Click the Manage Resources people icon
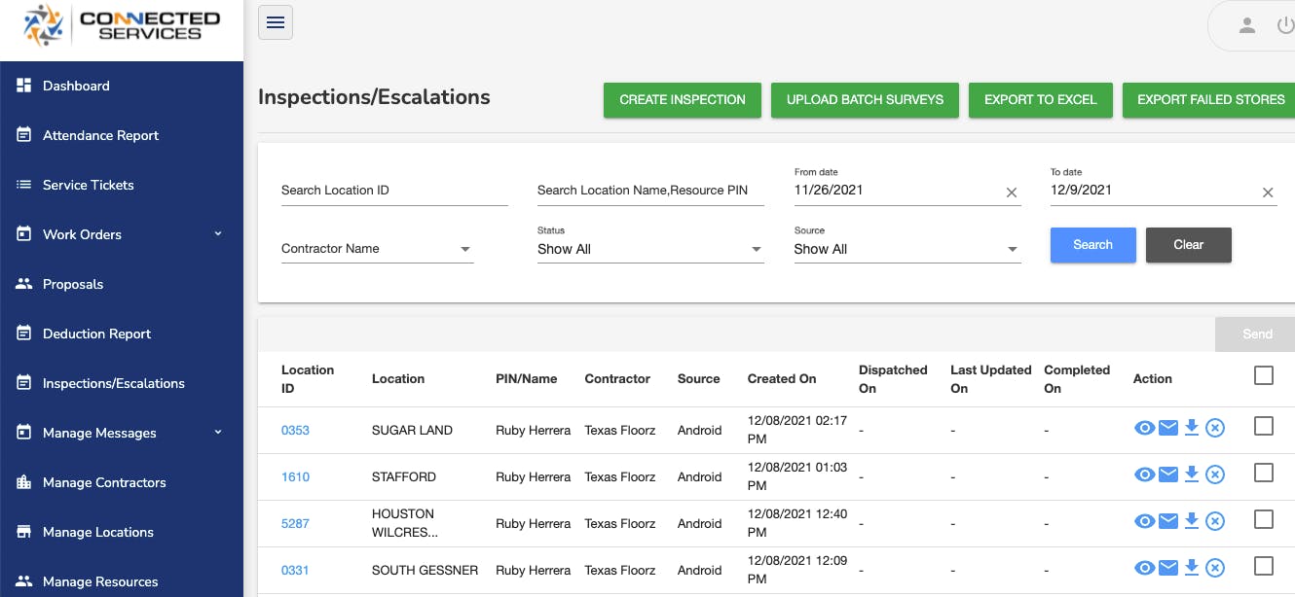Image resolution: width=1295 pixels, height=597 pixels. 24,581
